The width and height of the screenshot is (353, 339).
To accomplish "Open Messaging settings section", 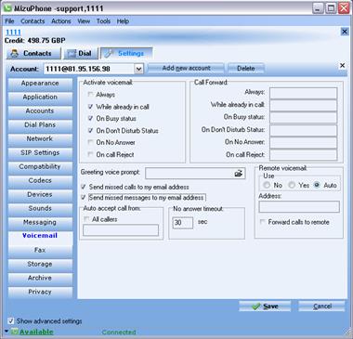I will pos(40,223).
